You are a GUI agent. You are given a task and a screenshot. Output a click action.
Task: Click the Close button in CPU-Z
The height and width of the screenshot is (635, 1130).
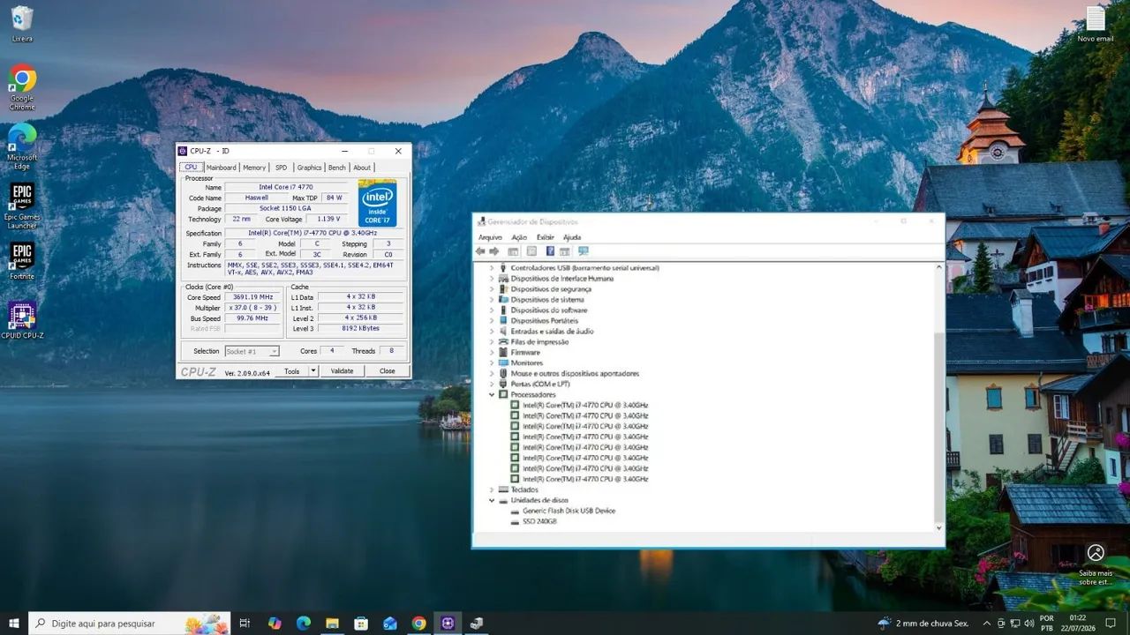click(387, 371)
